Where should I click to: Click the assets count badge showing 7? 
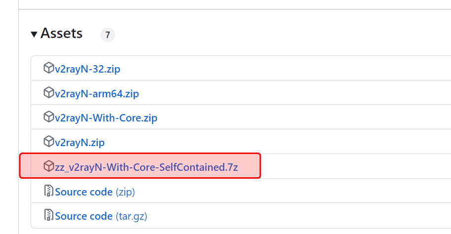pyautogui.click(x=107, y=35)
